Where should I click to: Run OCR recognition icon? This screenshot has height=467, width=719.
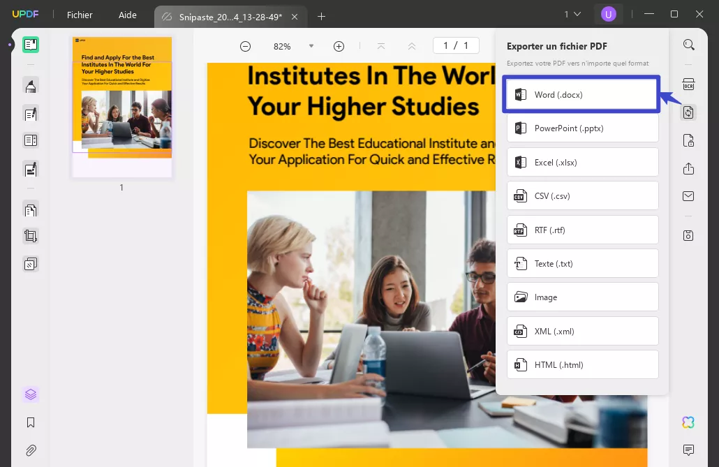pyautogui.click(x=688, y=84)
